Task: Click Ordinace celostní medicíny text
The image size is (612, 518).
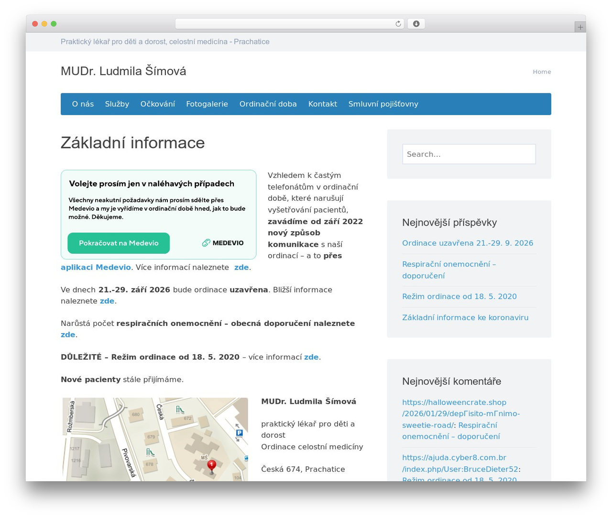Action: pos(312,447)
